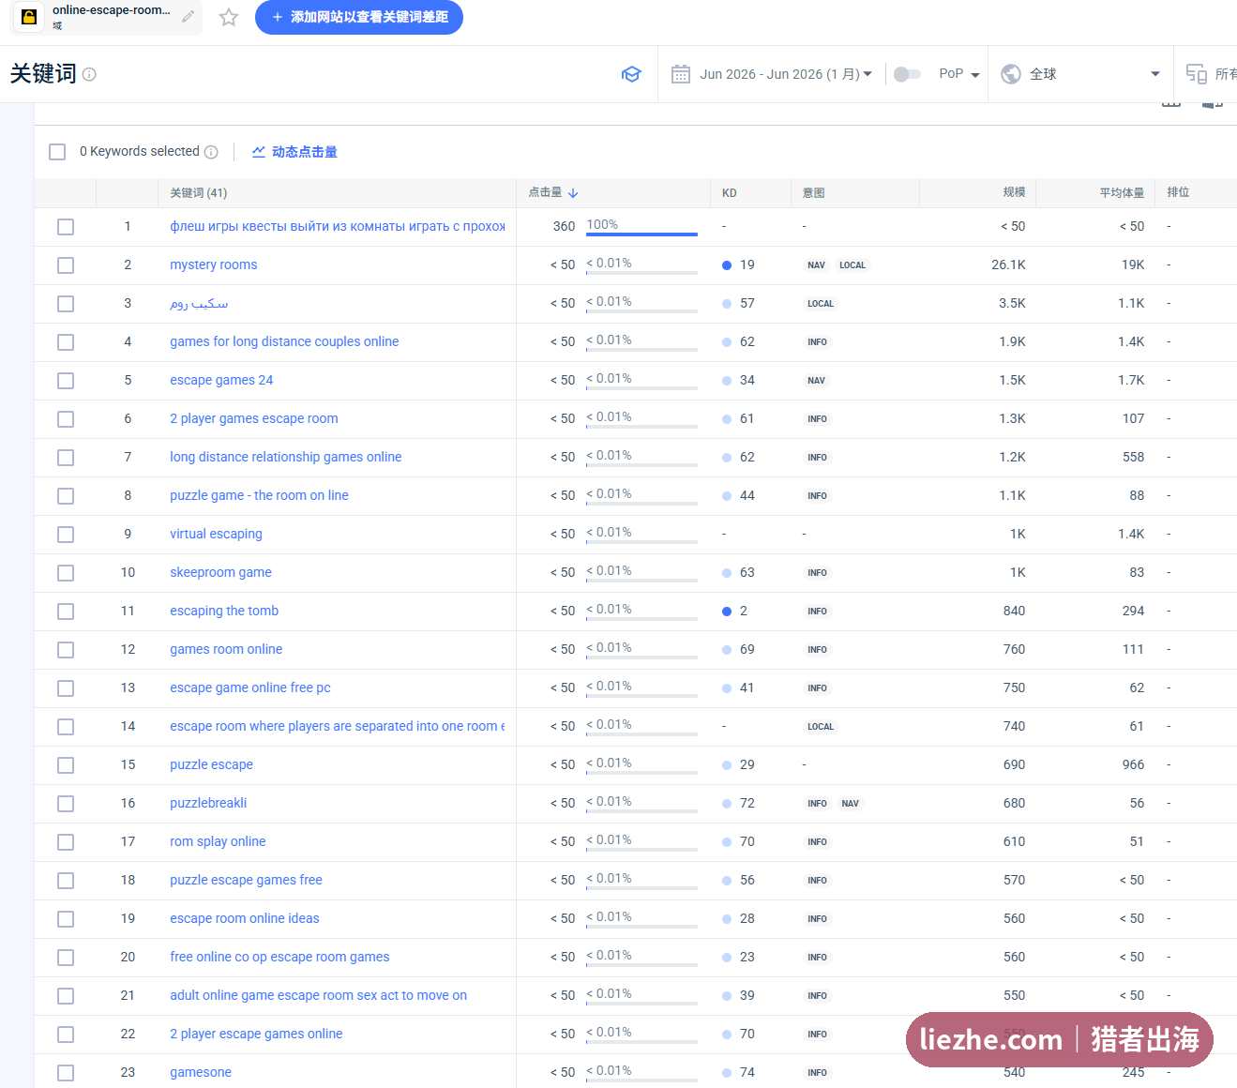1237x1088 pixels.
Task: Open the graduation cap learning icon
Action: click(631, 74)
